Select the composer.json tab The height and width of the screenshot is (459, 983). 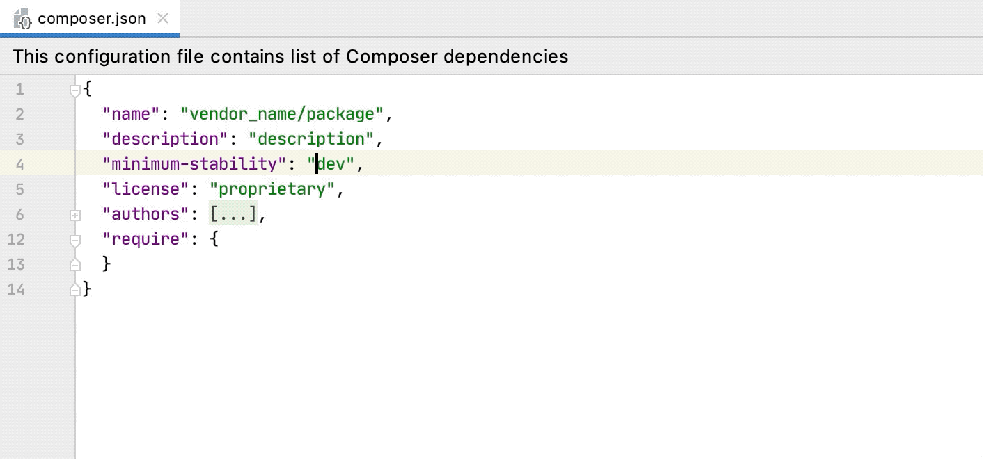coord(91,19)
